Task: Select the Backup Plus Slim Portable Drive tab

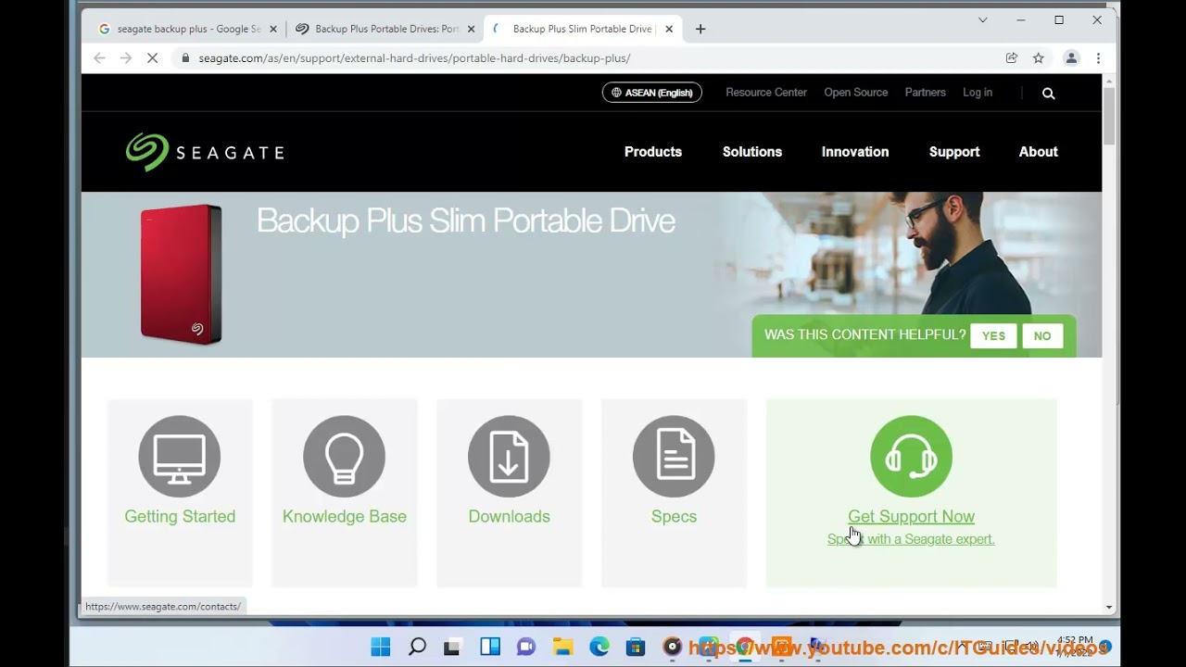Action: [582, 29]
